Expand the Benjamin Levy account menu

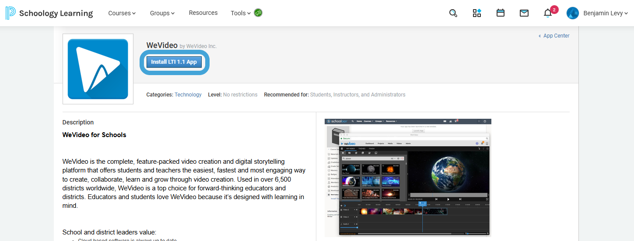[x=606, y=13]
